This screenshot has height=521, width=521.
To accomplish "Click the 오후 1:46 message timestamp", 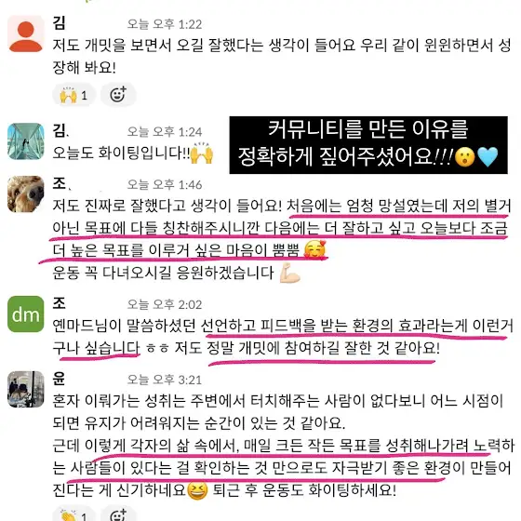I will 165,185.
